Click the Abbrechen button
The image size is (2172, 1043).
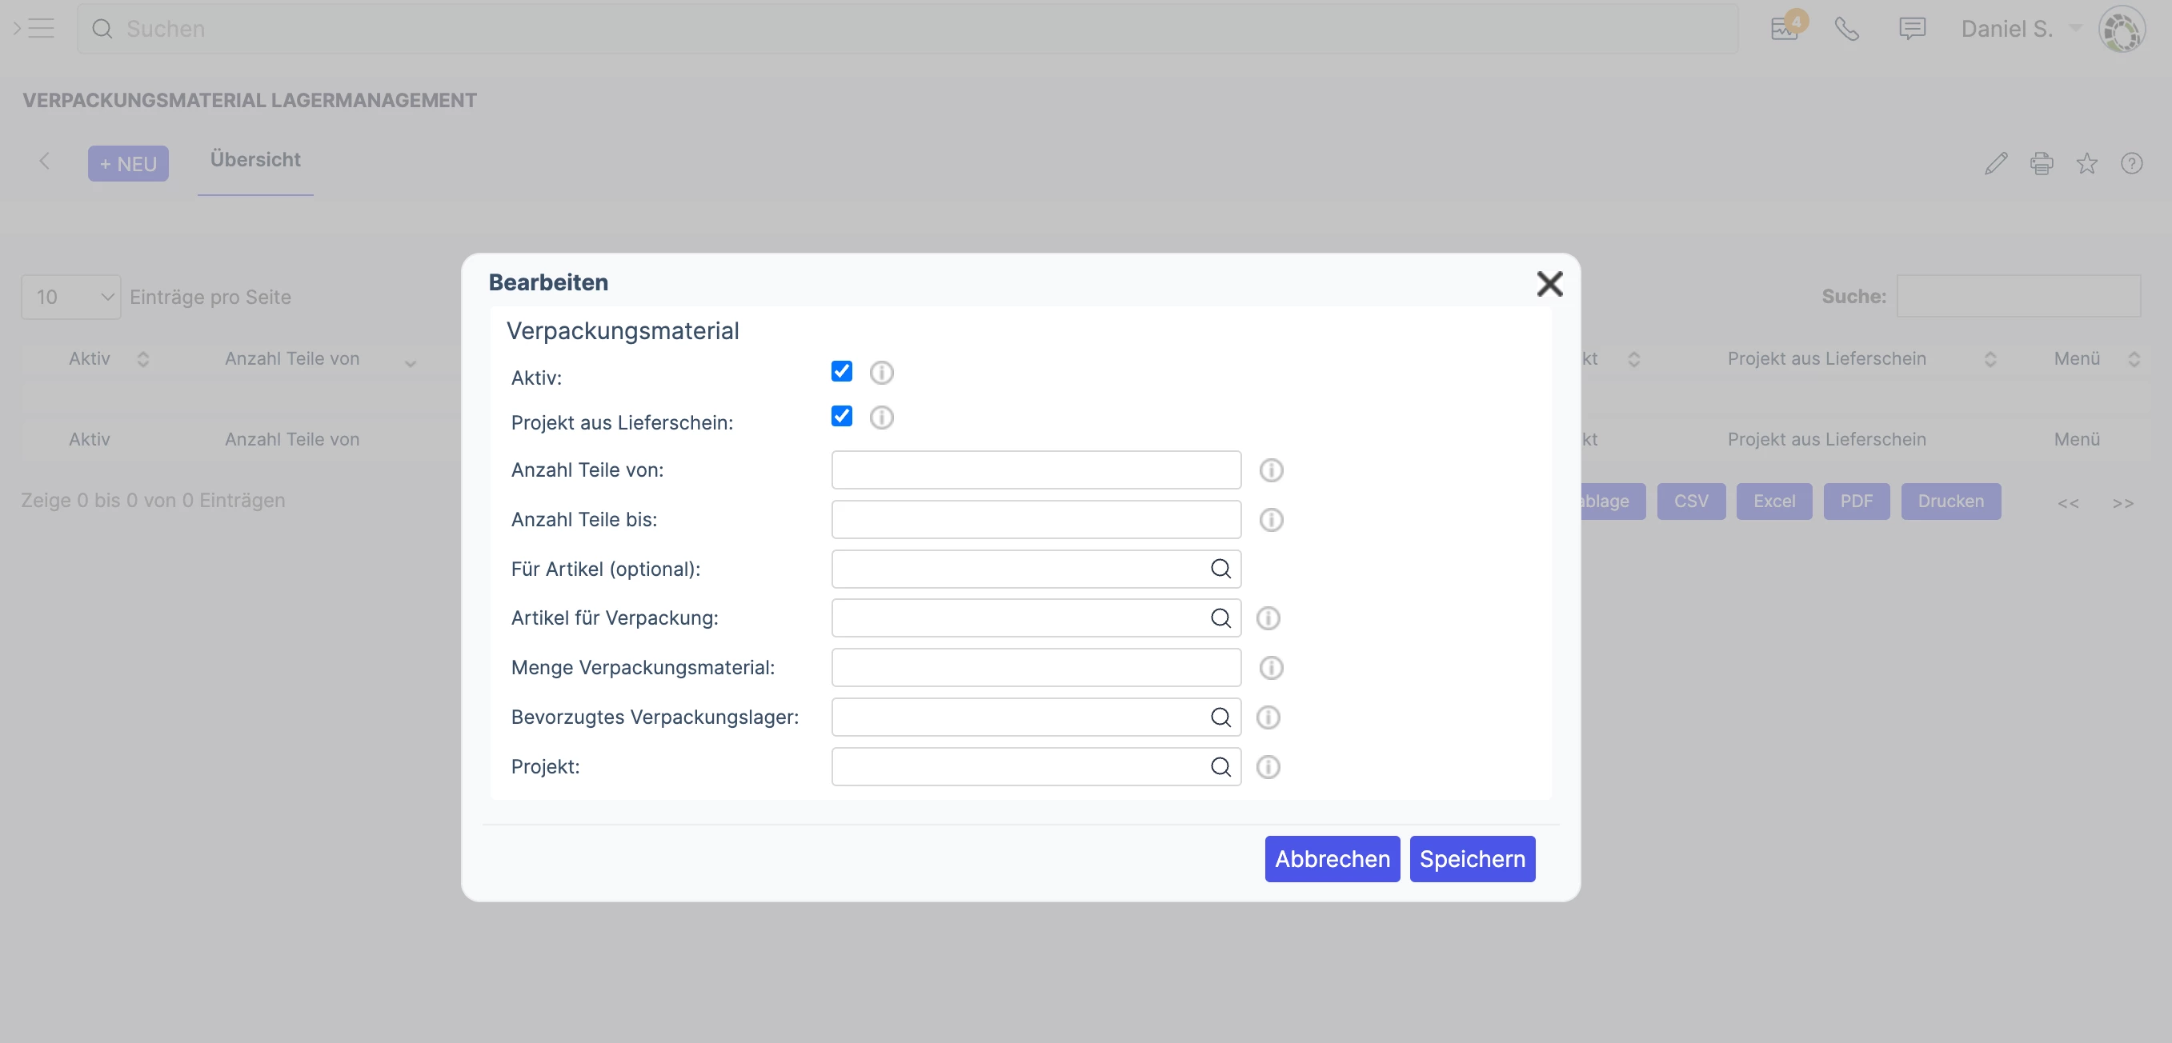1332,859
